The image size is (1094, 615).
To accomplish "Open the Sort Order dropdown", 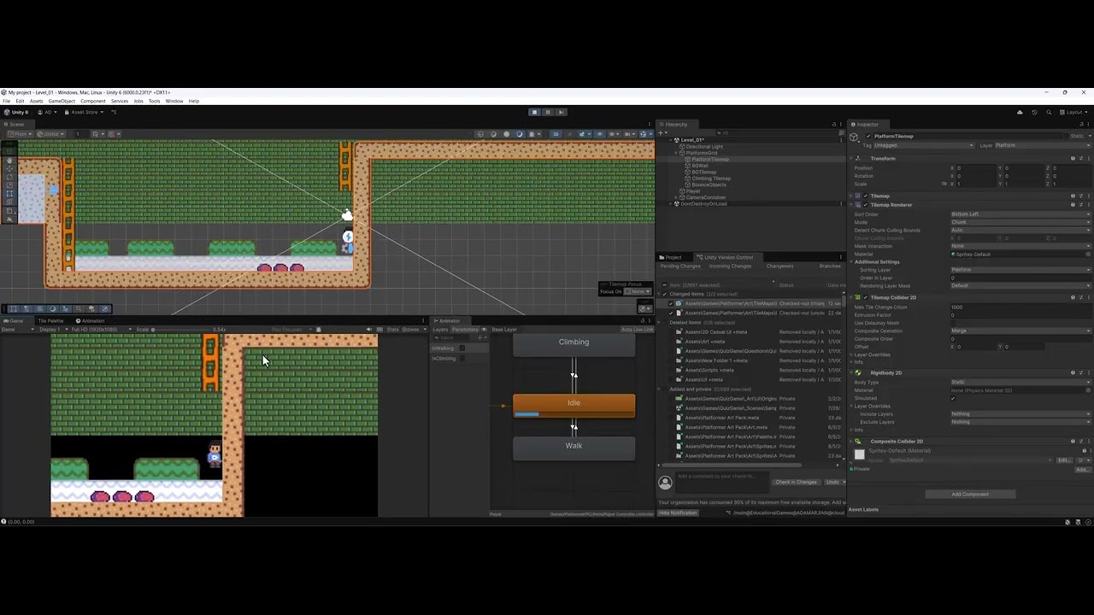I will [1021, 214].
